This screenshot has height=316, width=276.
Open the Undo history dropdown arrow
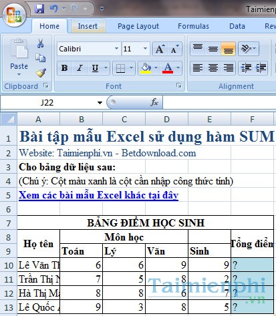[63, 9]
